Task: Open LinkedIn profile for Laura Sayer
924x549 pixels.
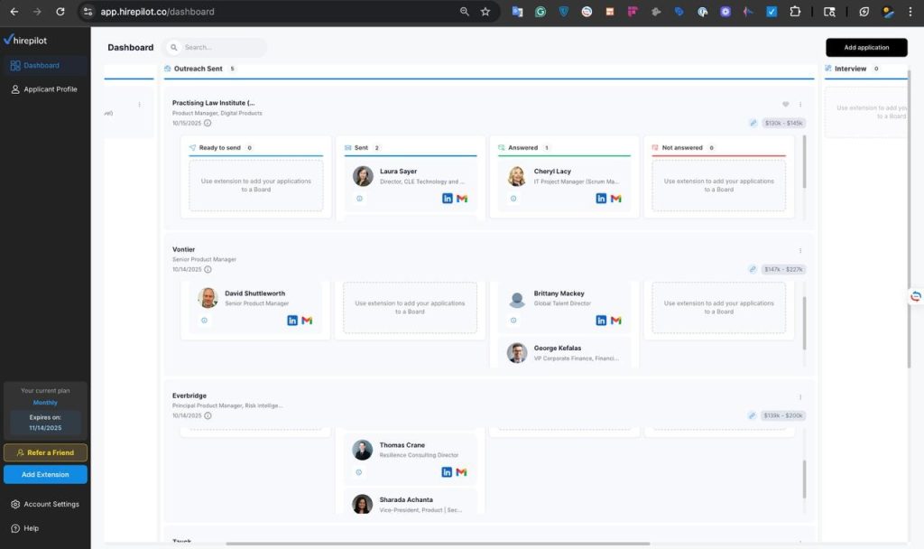Action: click(448, 198)
